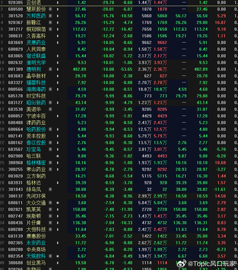Click the diamond marker in 格林达 row
Viewport: 238px width, 270px height.
click(x=58, y=183)
